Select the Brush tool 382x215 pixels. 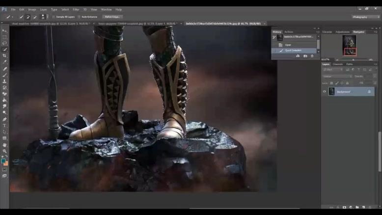coord(4,75)
